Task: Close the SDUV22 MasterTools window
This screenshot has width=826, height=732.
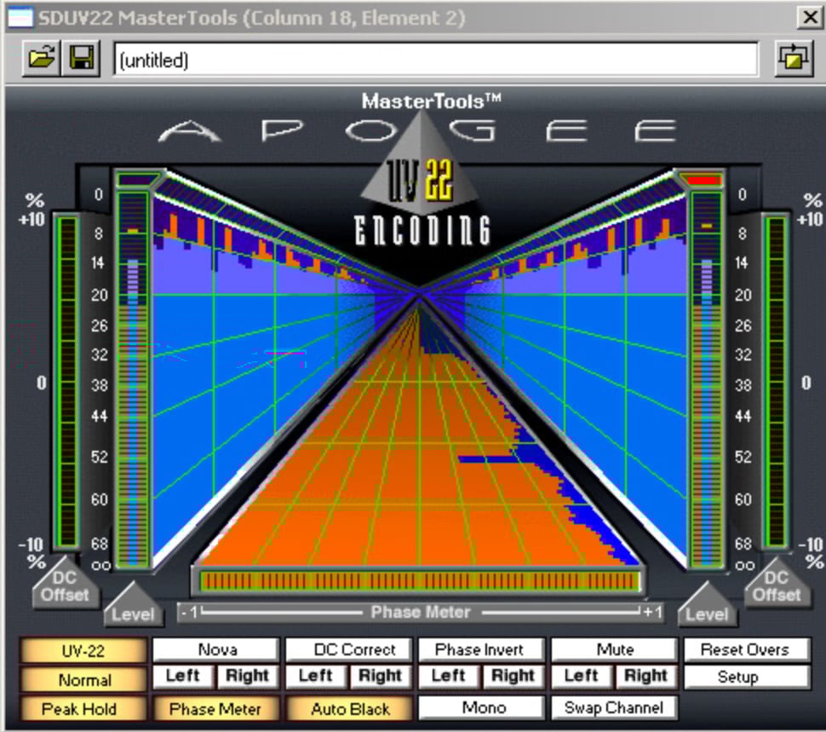Action: pyautogui.click(x=810, y=17)
